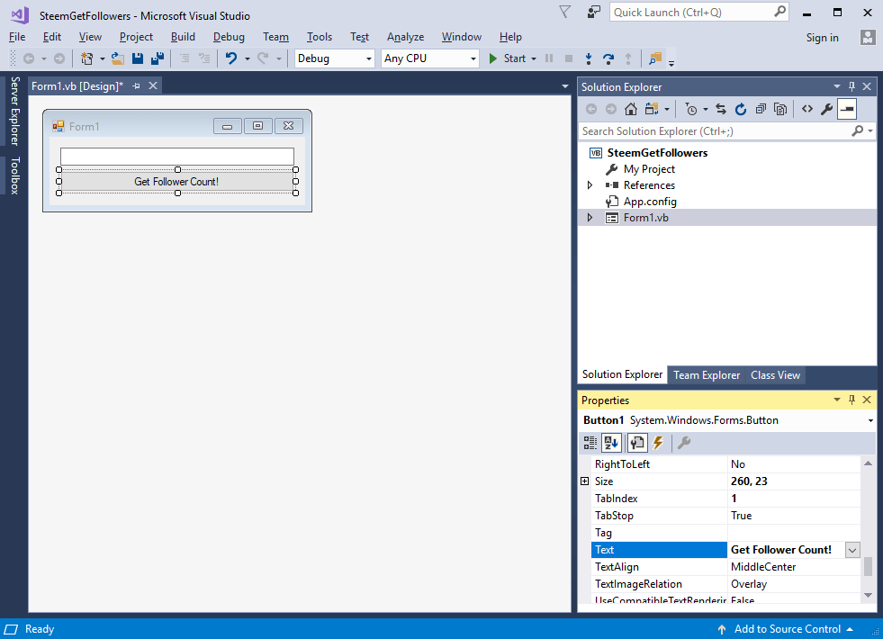
Task: Click Sign in
Action: pos(822,38)
